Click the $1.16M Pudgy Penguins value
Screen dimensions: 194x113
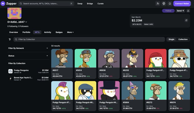click(x=45, y=70)
